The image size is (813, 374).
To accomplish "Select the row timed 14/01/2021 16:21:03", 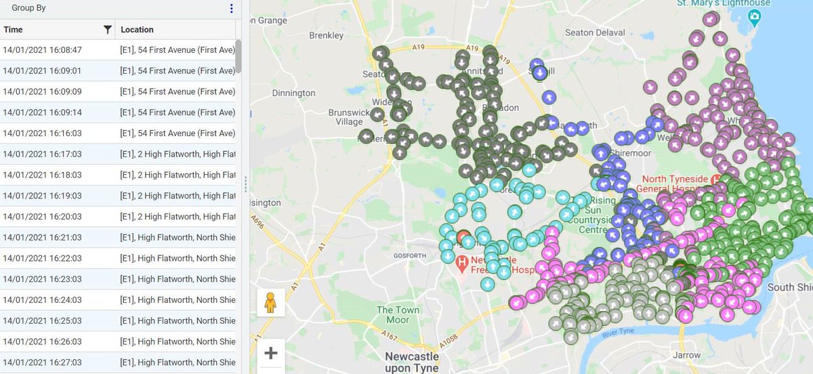I will [x=118, y=237].
